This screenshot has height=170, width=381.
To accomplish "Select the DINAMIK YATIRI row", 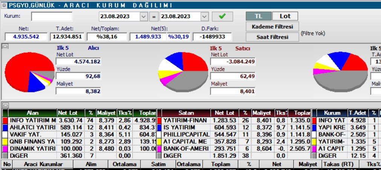I will 79,149.
